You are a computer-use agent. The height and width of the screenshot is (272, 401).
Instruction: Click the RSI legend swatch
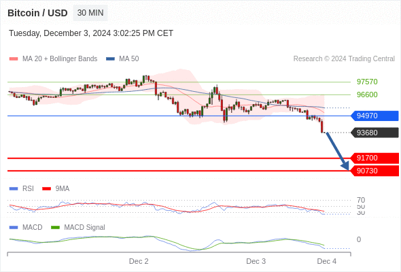(14, 189)
